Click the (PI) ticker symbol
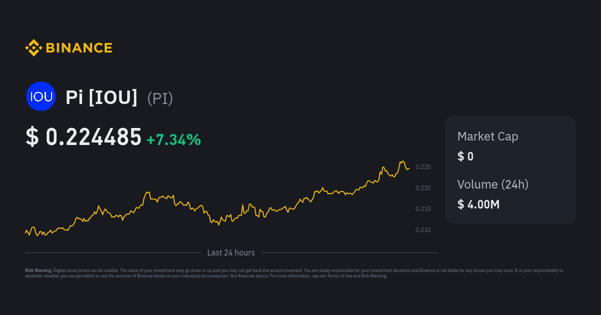 (160, 98)
